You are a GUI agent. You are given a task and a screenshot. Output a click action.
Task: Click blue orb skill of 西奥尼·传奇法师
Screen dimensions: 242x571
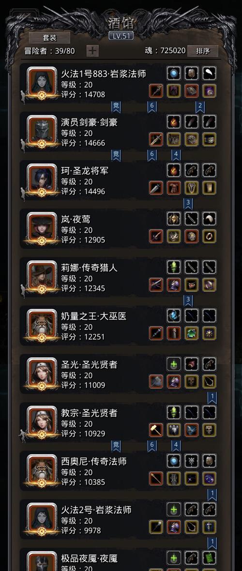click(x=174, y=461)
